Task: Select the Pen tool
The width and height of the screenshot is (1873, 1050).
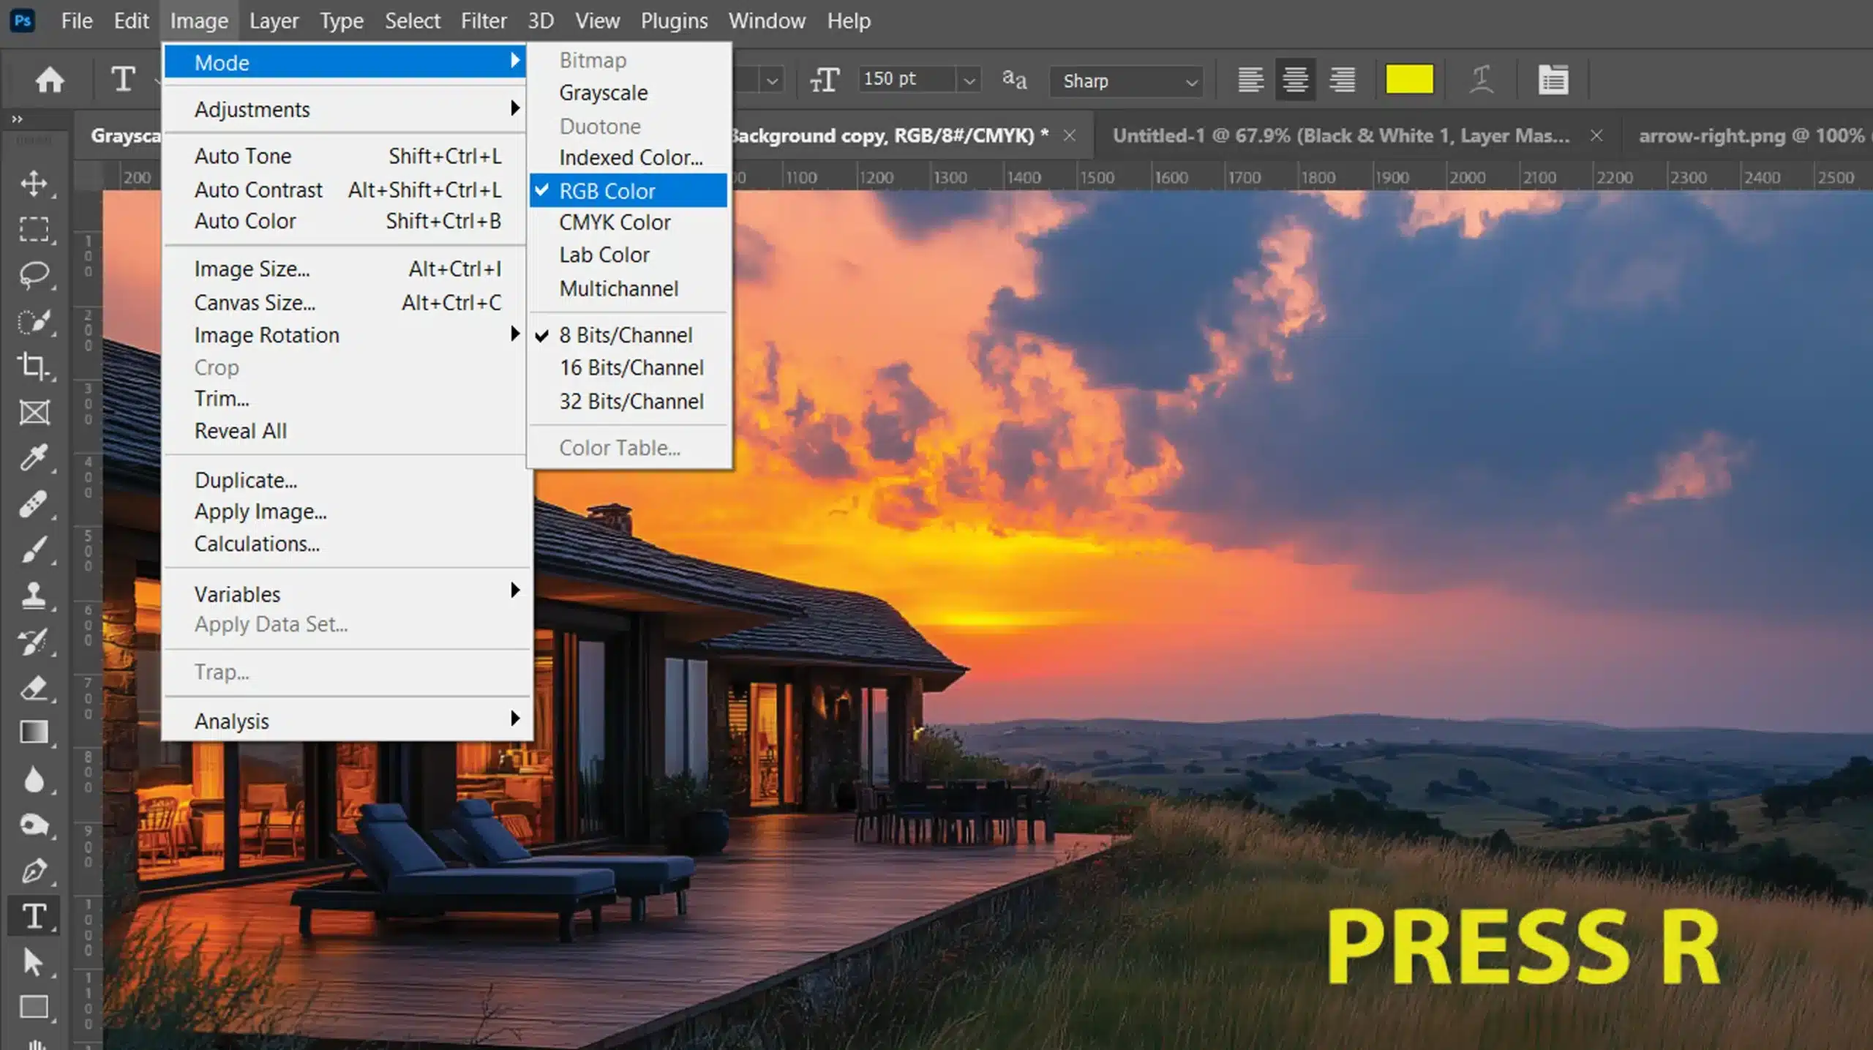Action: pyautogui.click(x=34, y=871)
